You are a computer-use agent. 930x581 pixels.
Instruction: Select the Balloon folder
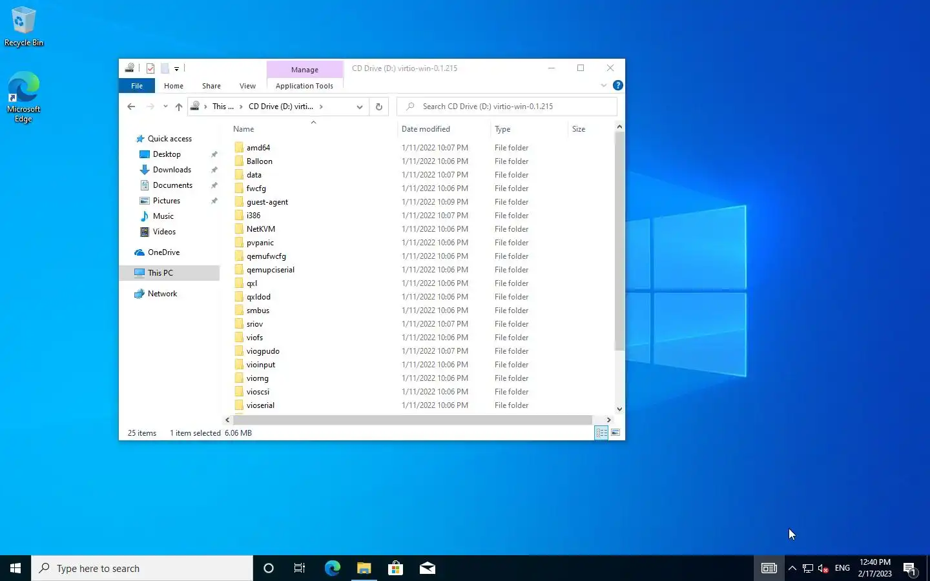(259, 161)
